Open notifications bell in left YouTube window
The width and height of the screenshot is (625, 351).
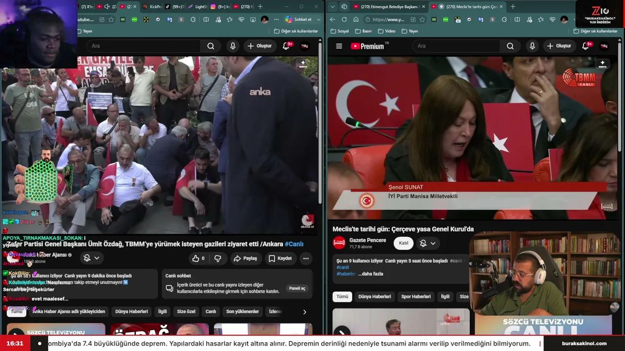(287, 46)
